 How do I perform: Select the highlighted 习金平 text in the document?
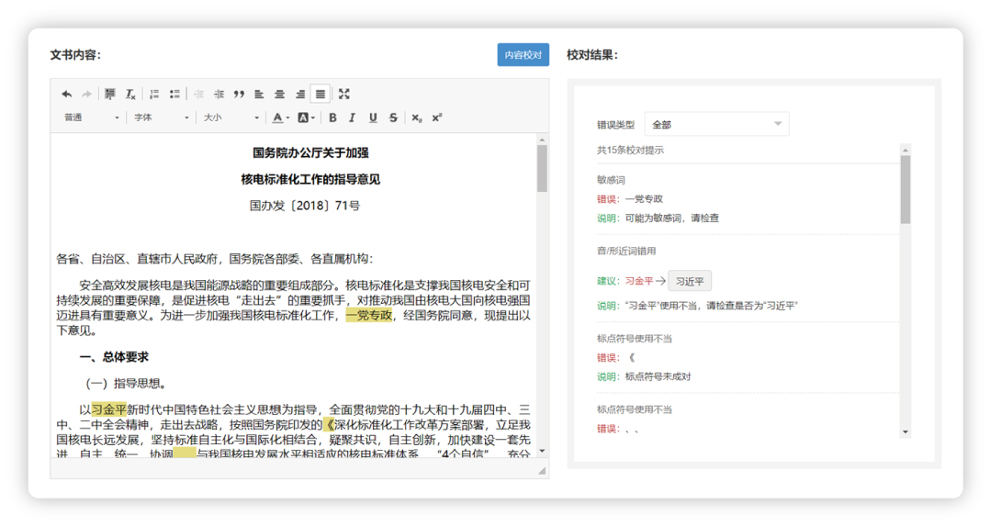108,409
